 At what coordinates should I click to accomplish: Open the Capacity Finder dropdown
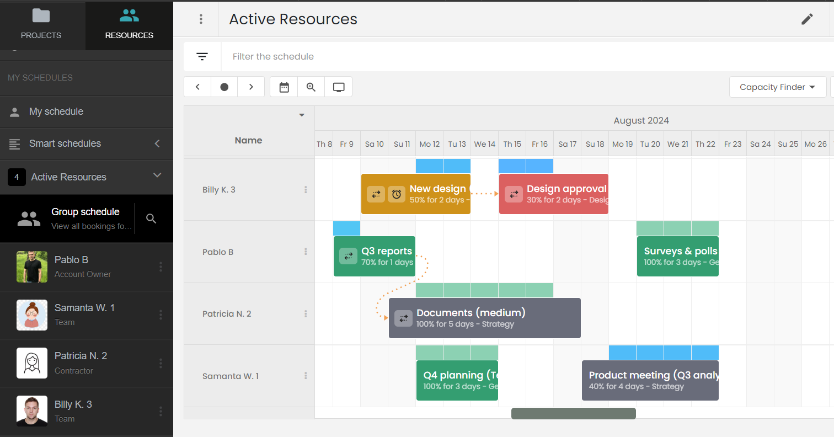[777, 87]
